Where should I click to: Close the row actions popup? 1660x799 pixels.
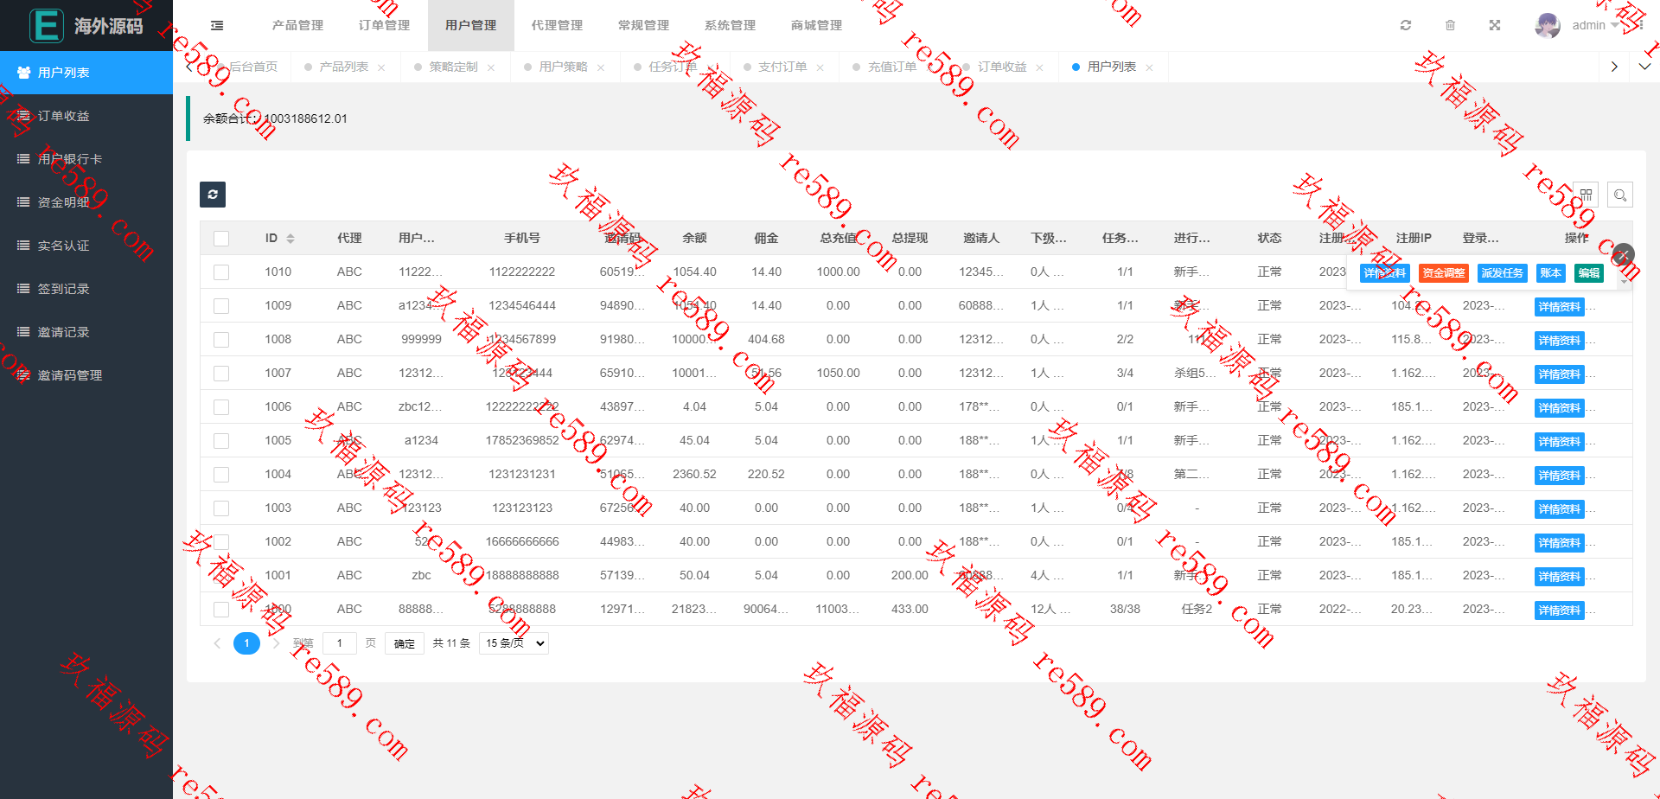point(1623,254)
